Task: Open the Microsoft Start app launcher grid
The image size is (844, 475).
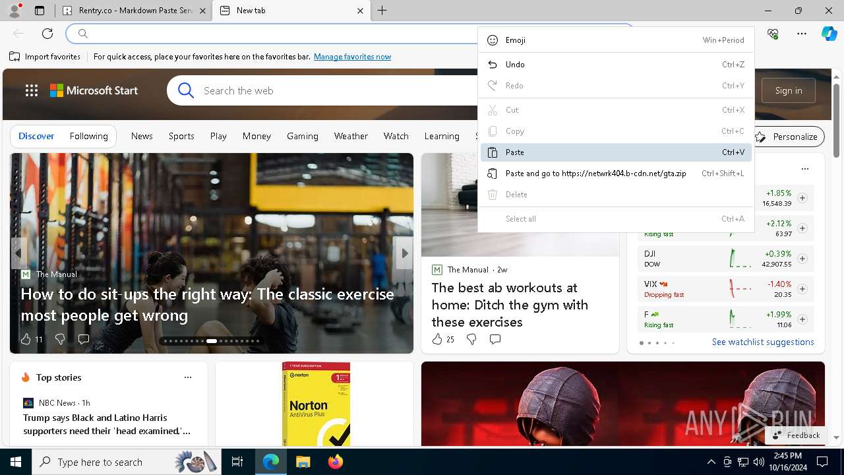Action: click(32, 90)
